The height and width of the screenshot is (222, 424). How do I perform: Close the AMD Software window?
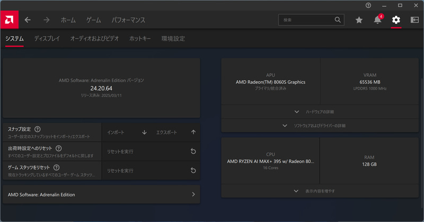pyautogui.click(x=416, y=5)
